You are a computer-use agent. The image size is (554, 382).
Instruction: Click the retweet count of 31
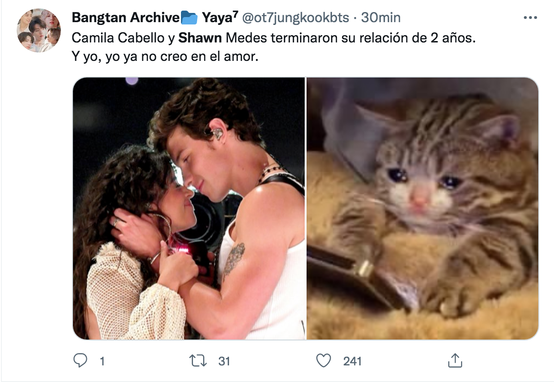(x=224, y=361)
